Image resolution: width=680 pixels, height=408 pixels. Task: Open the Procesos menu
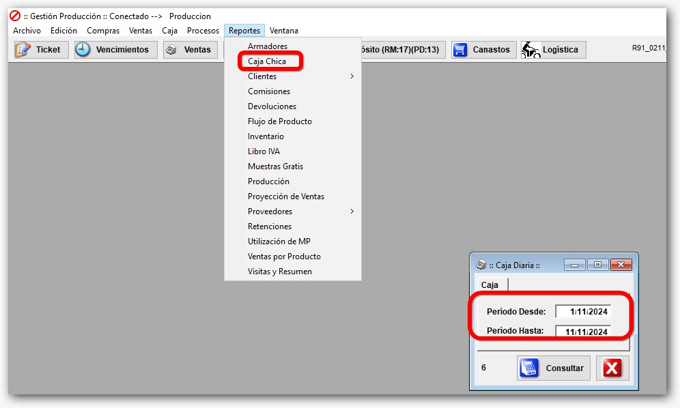(203, 31)
